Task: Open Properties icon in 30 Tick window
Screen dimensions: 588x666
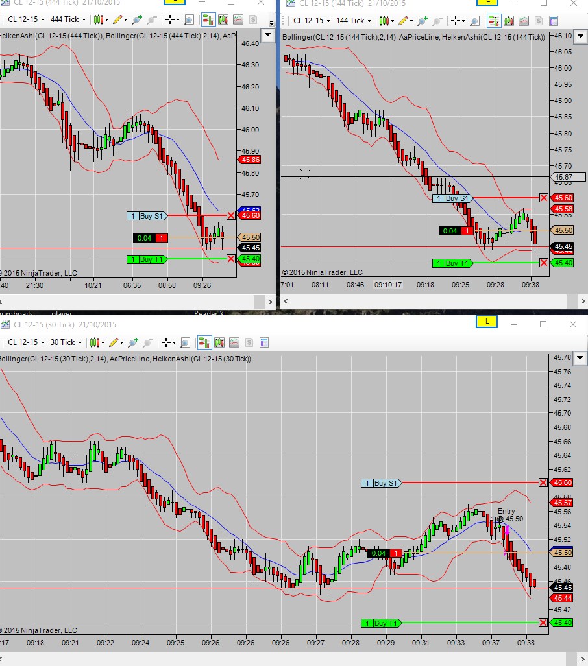Action: (264, 342)
